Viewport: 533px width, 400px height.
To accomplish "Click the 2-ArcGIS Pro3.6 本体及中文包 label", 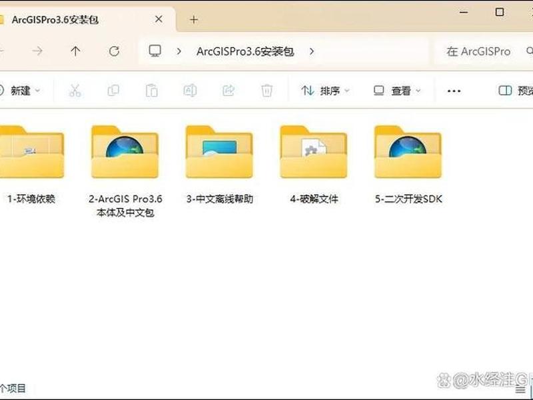I will [125, 205].
